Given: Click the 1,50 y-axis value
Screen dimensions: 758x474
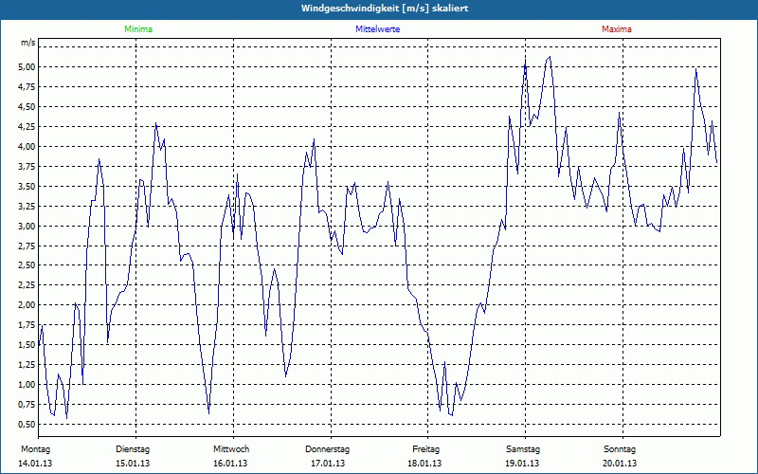Looking at the screenshot, I should pyautogui.click(x=27, y=344).
